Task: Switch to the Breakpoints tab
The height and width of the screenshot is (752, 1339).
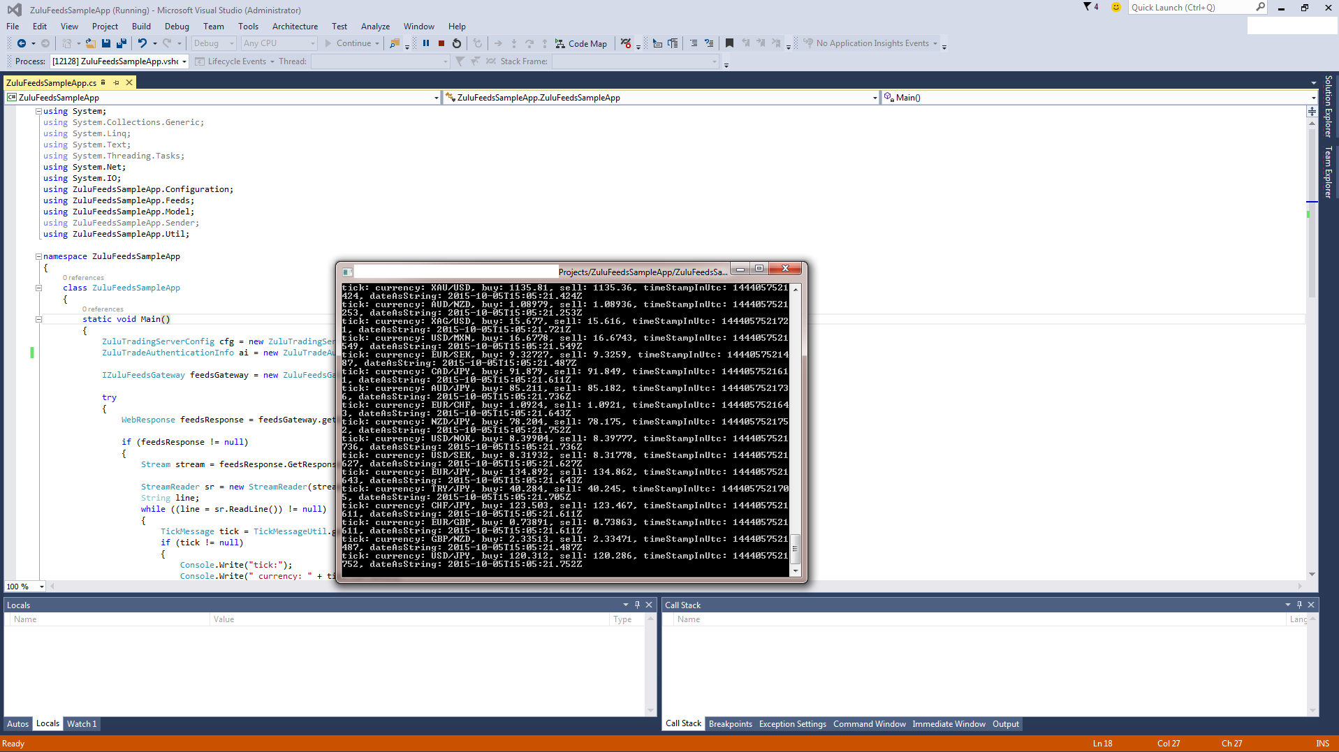Action: point(730,724)
